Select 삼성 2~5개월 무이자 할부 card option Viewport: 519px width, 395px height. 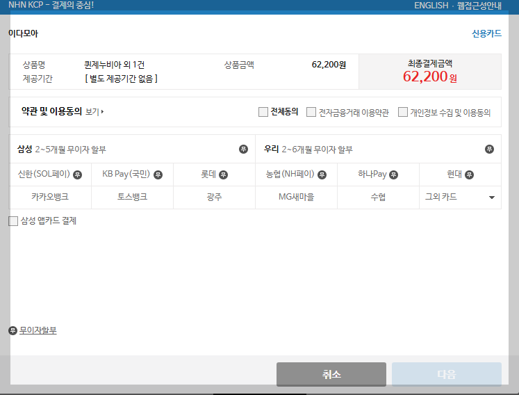(x=132, y=149)
